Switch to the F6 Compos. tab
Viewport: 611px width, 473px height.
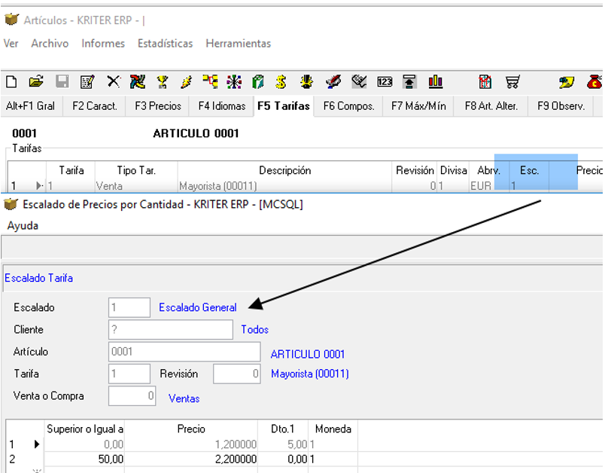pos(348,106)
